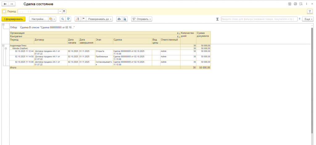The height and width of the screenshot is (145, 316).
Task: Collapse the Kikinda (Сербия) group
Action: click(x=6, y=48)
